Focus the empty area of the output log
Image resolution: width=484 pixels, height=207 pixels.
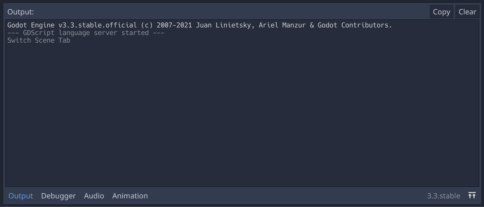pyautogui.click(x=242, y=115)
